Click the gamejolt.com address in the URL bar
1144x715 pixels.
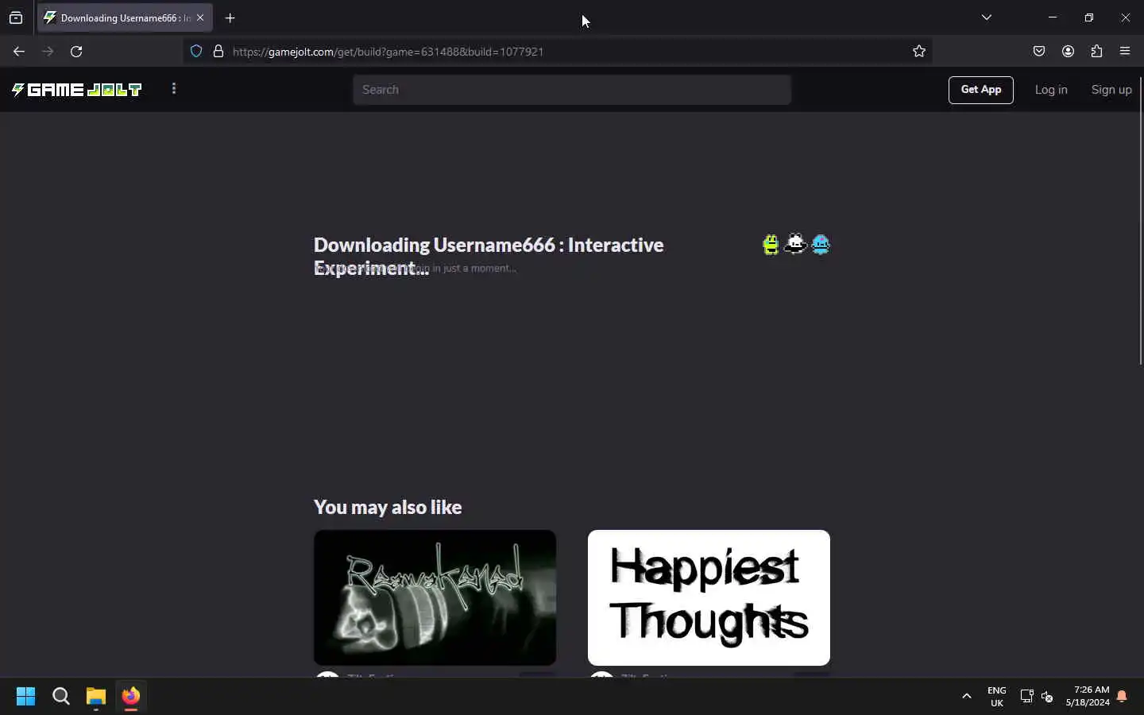(x=388, y=52)
